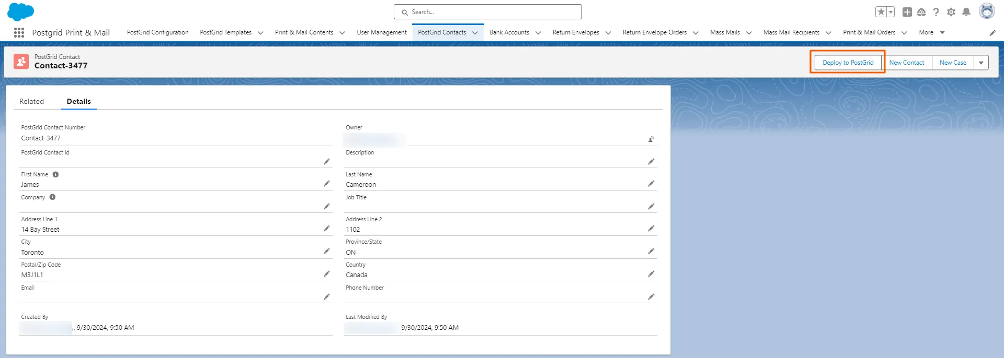This screenshot has height=358, width=1004.
Task: Click the Company field info icon
Action: tap(52, 197)
